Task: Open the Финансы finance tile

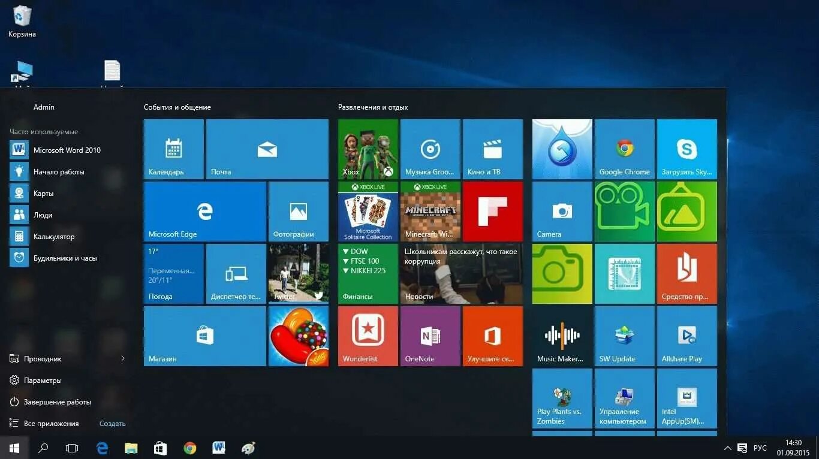Action: point(368,274)
